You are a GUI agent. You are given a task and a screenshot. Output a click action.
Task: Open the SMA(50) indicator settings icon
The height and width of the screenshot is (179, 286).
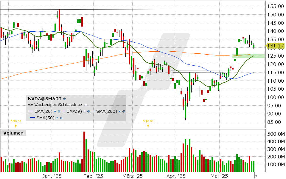click(61, 118)
